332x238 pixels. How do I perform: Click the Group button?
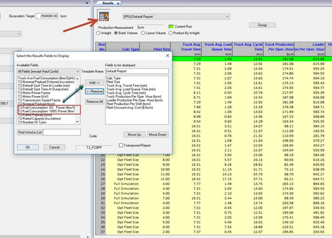pos(262,25)
